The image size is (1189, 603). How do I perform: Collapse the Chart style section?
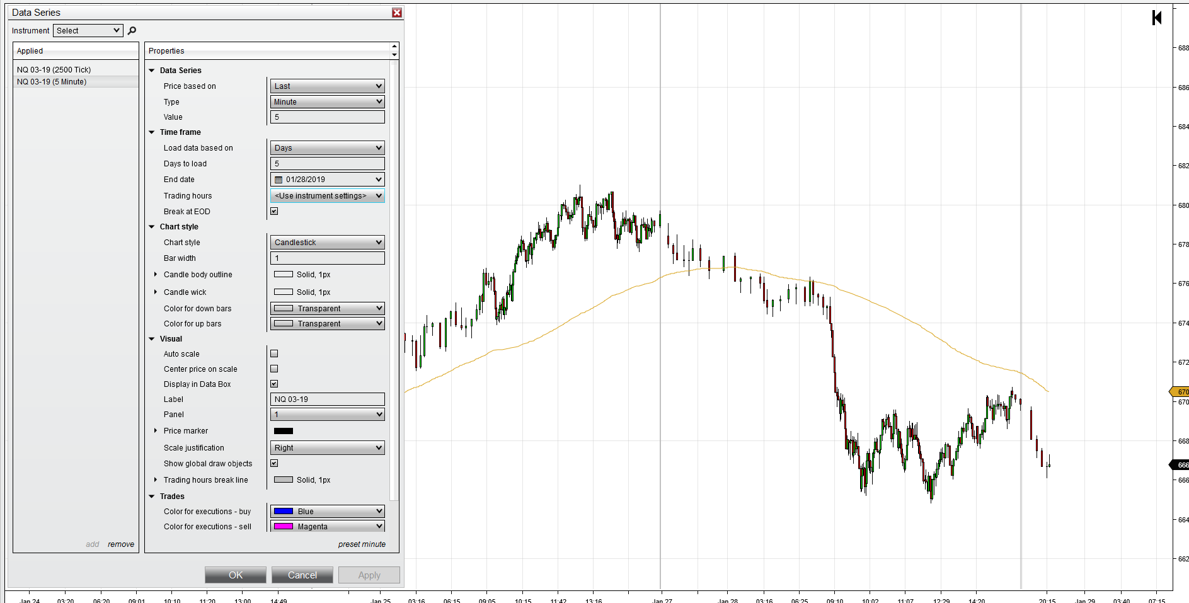point(152,227)
